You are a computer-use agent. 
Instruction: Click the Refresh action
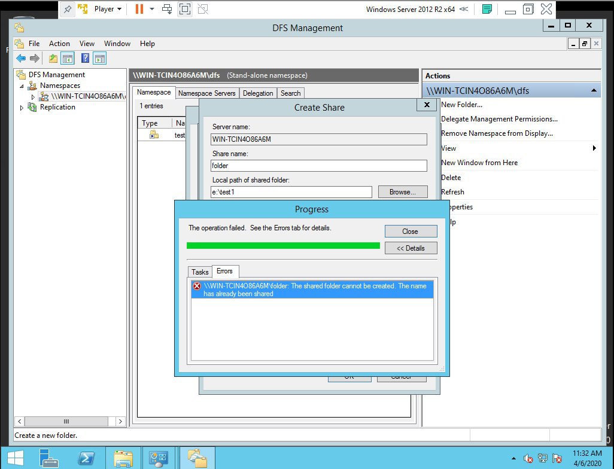[x=452, y=192]
